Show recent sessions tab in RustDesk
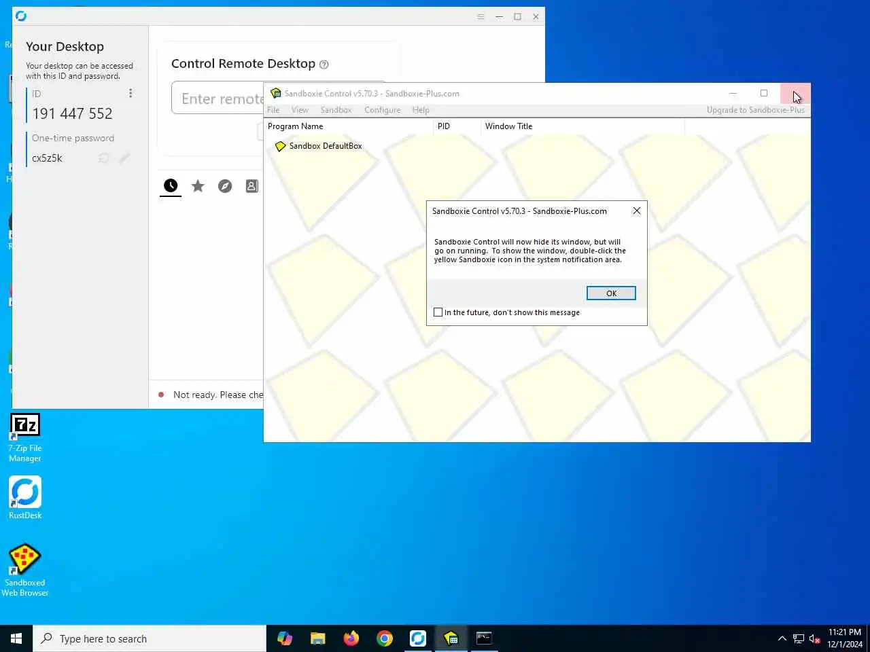Image resolution: width=870 pixels, height=652 pixels. (x=171, y=185)
